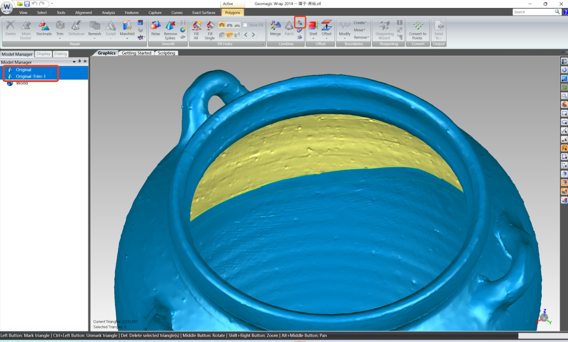Select the curvature-based fill method

(x=222, y=25)
